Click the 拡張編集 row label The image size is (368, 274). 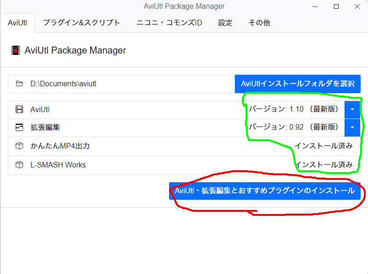point(45,127)
